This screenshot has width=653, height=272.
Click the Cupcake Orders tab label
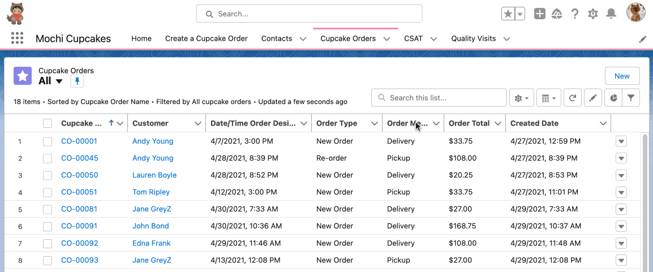click(348, 38)
